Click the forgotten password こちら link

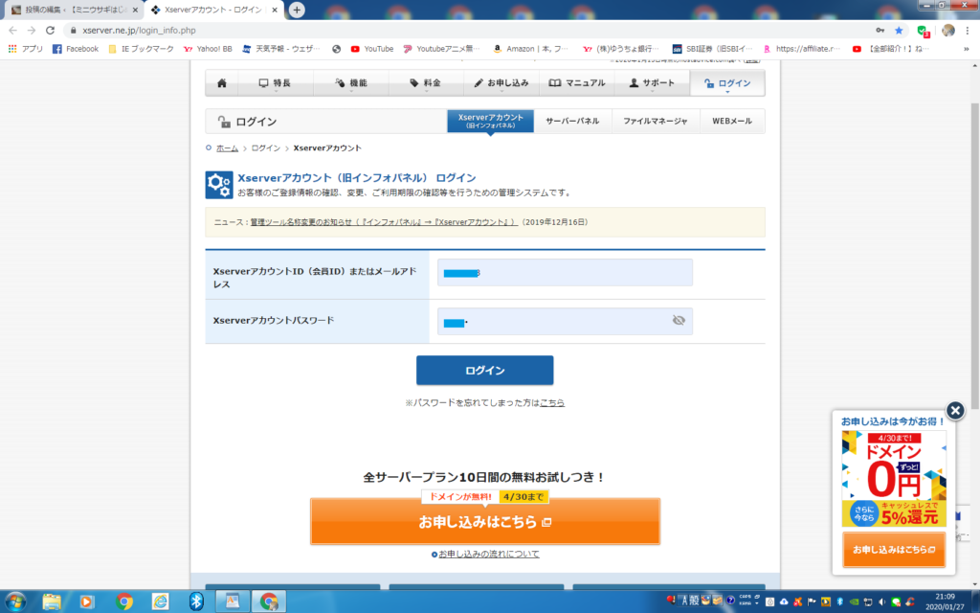pos(552,403)
